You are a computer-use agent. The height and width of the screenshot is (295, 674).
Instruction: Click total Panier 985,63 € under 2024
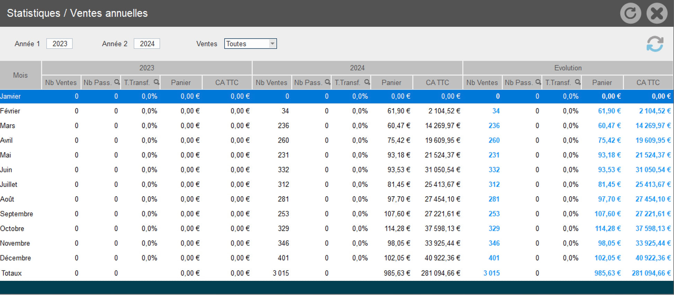(x=397, y=273)
